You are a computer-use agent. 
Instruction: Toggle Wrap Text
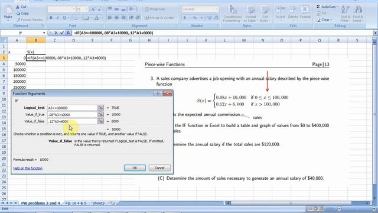tap(155, 9)
